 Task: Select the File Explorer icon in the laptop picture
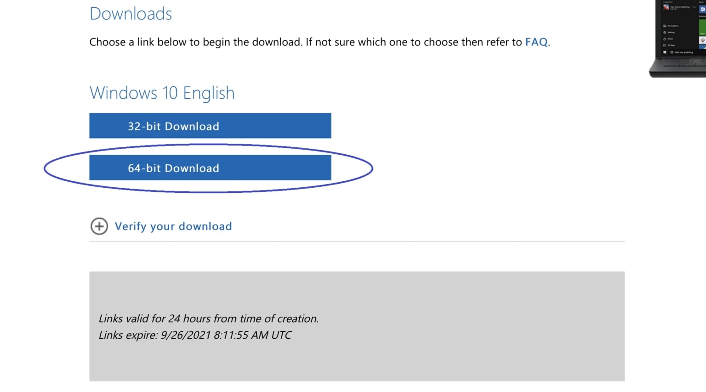point(665,26)
